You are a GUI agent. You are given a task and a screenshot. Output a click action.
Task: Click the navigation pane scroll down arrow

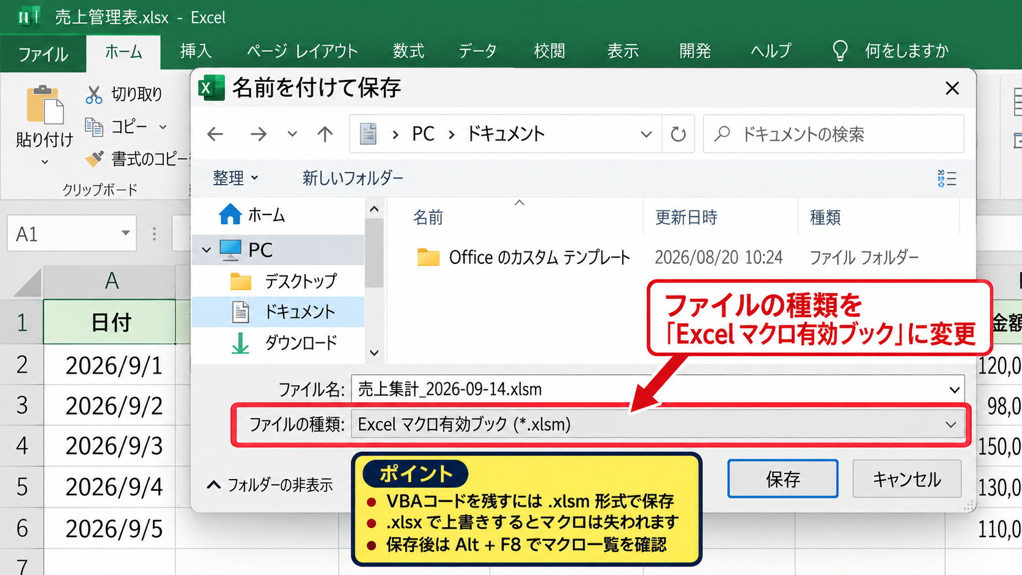374,353
